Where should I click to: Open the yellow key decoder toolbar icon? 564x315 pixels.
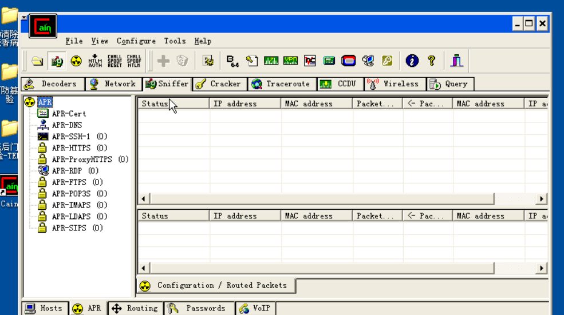pyautogui.click(x=387, y=61)
